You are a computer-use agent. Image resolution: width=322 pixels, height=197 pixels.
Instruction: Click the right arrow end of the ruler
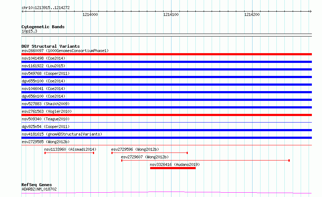click(x=310, y=12)
